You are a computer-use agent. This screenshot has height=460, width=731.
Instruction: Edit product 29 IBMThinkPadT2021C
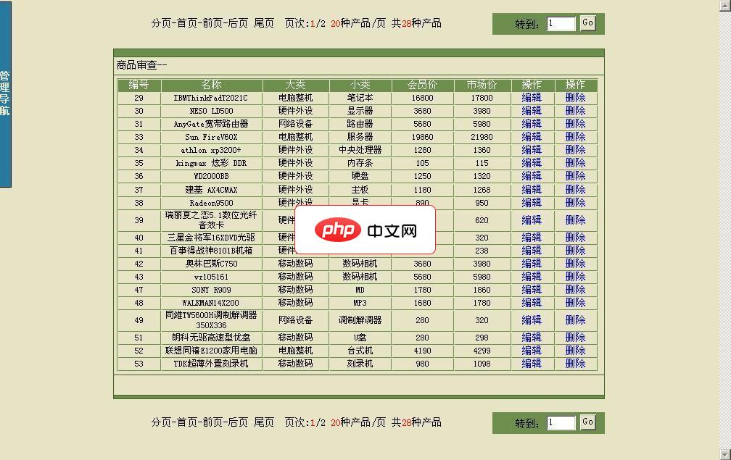pos(532,98)
